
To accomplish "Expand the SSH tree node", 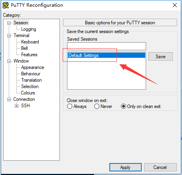I will [16, 106].
